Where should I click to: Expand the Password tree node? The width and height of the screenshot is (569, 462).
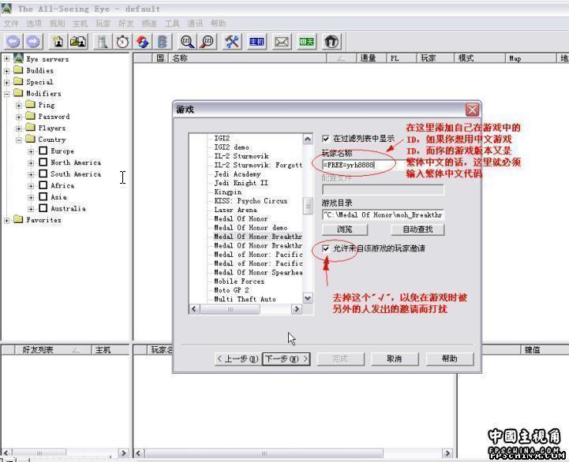tap(19, 117)
